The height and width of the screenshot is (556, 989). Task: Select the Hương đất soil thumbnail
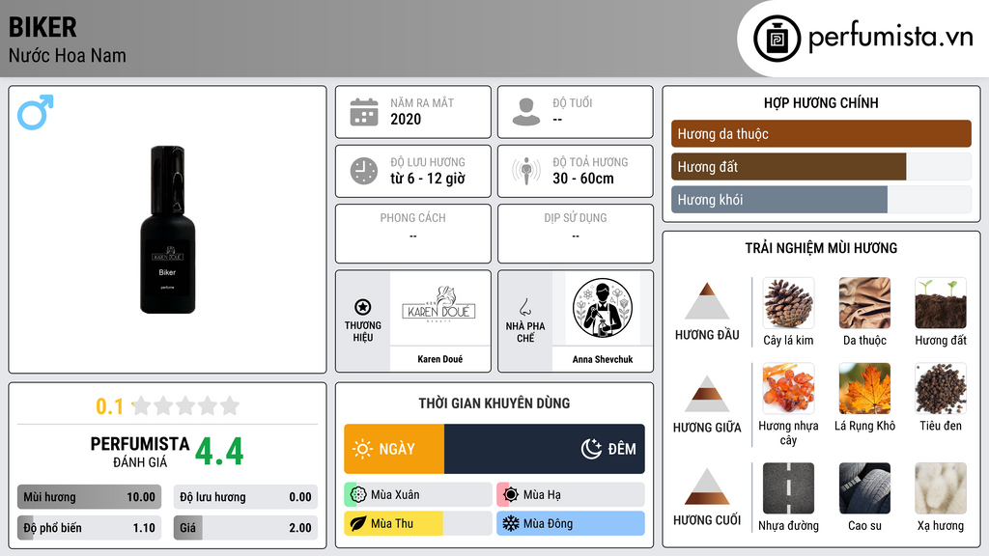(941, 303)
